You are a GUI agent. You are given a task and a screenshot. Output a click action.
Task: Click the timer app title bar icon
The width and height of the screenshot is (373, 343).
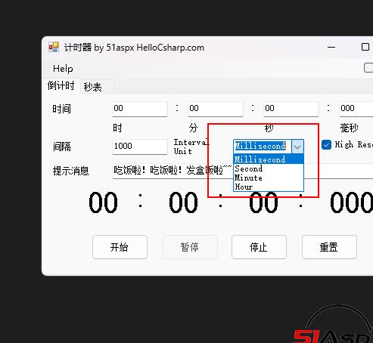(x=54, y=47)
